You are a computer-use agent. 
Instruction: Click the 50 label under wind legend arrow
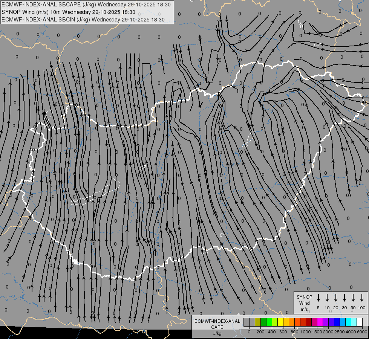(353, 308)
